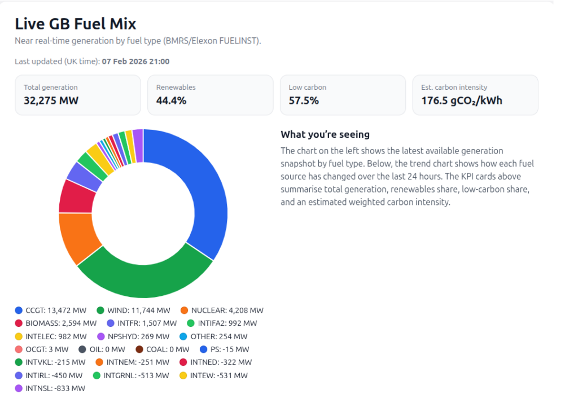578x407 pixels.
Task: Click the Est. carbon intensity card
Action: [475, 95]
